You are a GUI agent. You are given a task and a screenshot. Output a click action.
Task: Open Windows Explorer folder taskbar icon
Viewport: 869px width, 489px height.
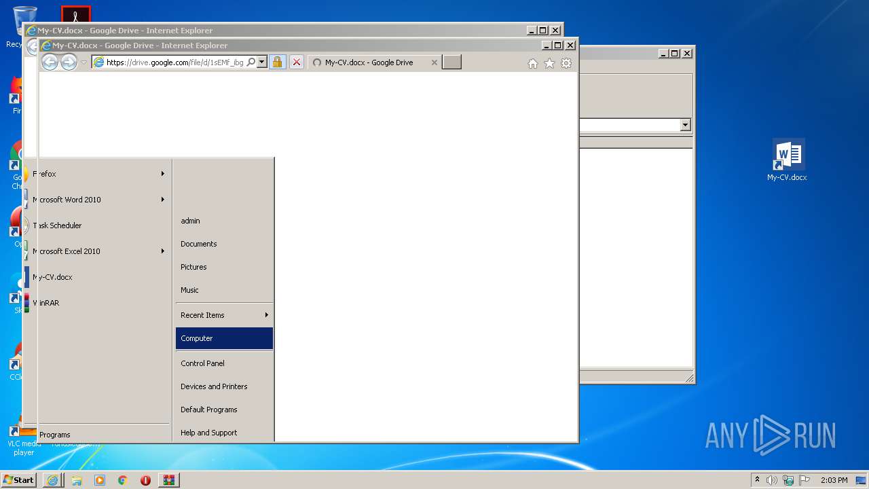77,480
